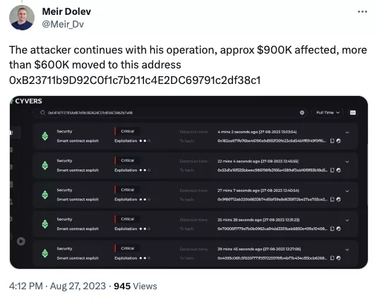
Task: Click the @Meir_Dv handle link
Action: coord(63,24)
